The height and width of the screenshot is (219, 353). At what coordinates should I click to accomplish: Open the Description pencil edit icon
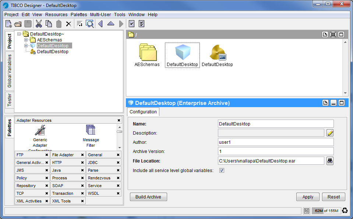[330, 133]
